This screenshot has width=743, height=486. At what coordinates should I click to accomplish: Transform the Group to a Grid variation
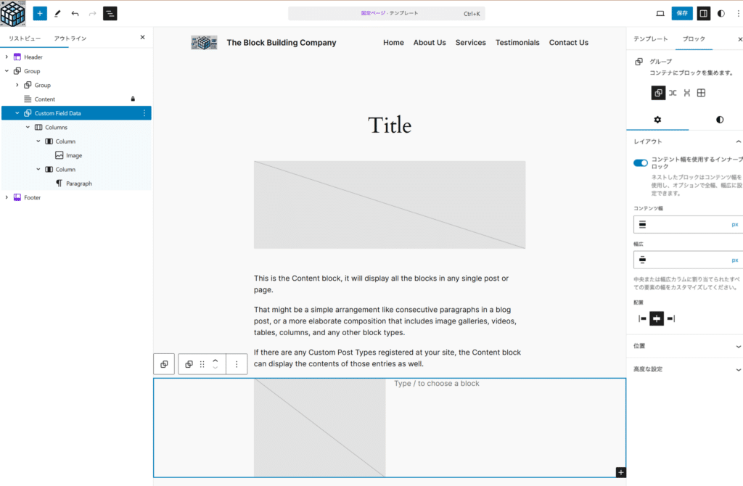click(701, 92)
